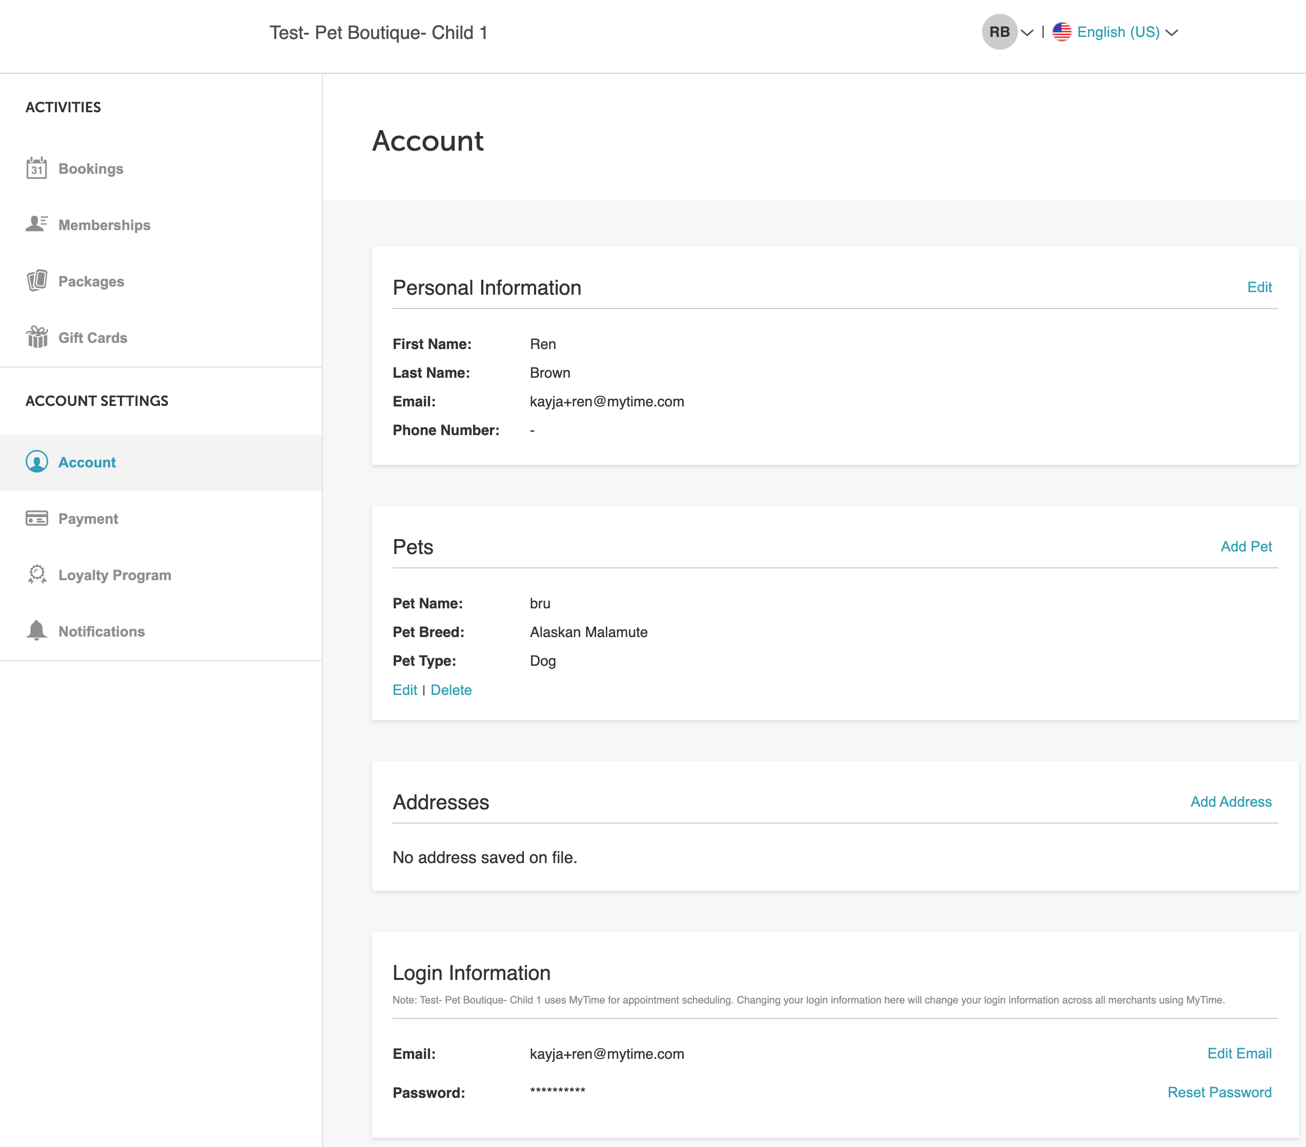Click the Payment credit card icon
The width and height of the screenshot is (1306, 1147).
(36, 518)
